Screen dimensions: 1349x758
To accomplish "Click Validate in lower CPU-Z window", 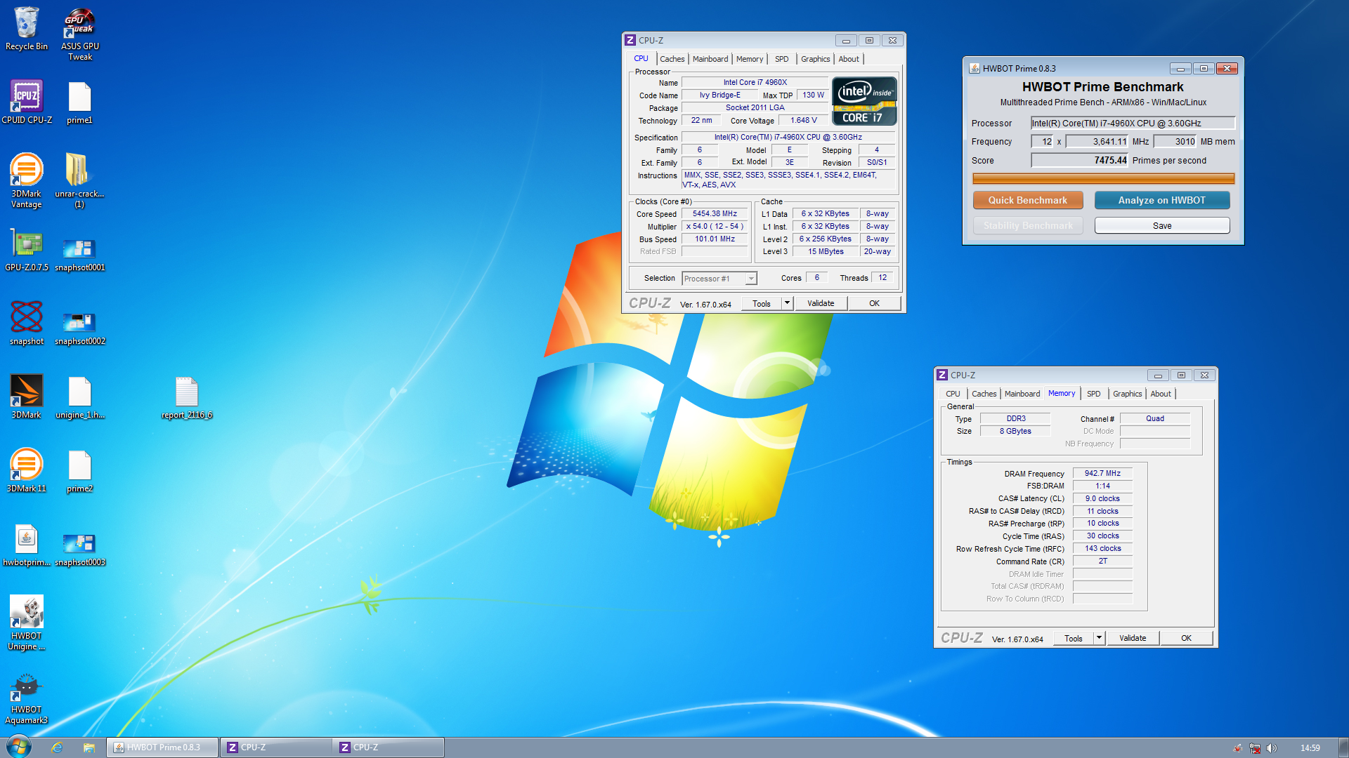I will [1133, 638].
